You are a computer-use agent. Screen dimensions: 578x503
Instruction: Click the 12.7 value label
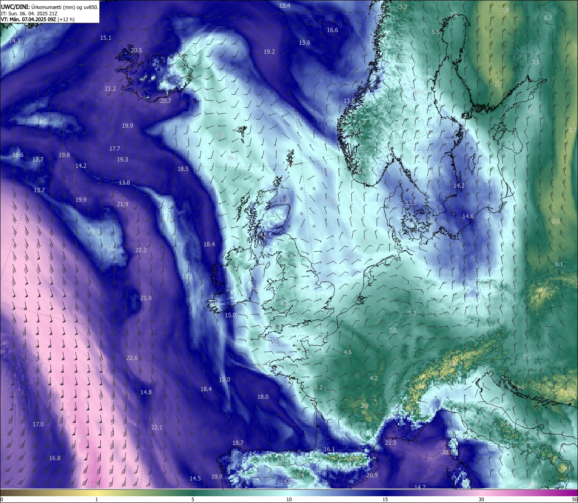[38, 160]
